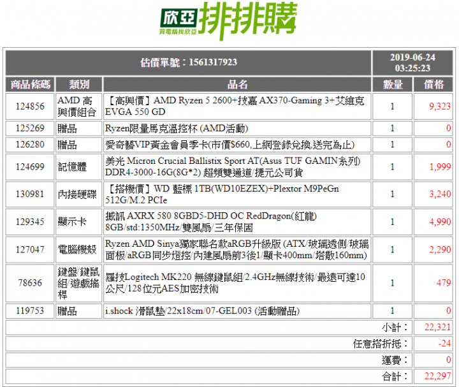Click the 運費 label
Image resolution: width=459 pixels, height=387 pixels.
395,360
